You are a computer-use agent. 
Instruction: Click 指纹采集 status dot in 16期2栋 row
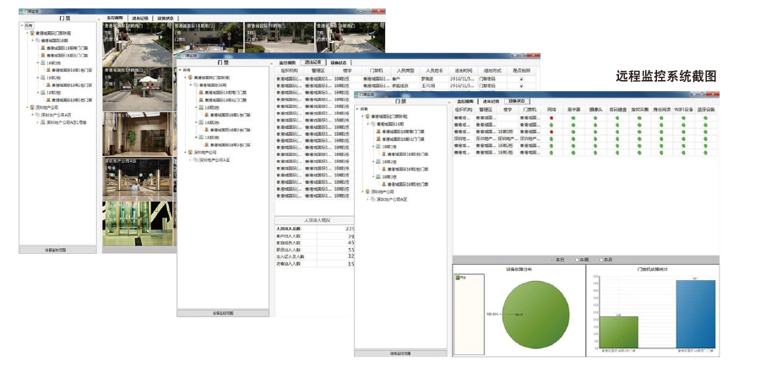pos(640,145)
